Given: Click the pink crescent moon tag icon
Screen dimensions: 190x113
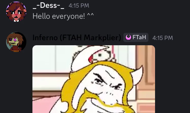Looking at the screenshot, I should (128, 37).
